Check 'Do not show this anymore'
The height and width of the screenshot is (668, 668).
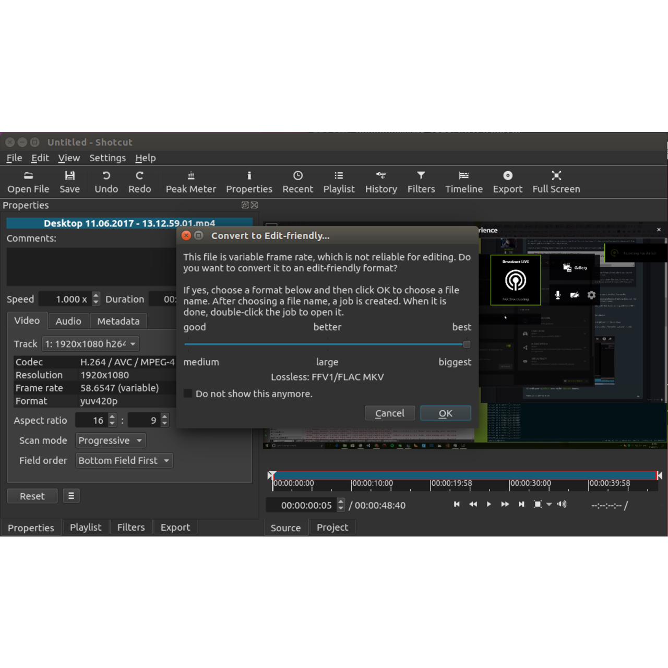tap(188, 393)
